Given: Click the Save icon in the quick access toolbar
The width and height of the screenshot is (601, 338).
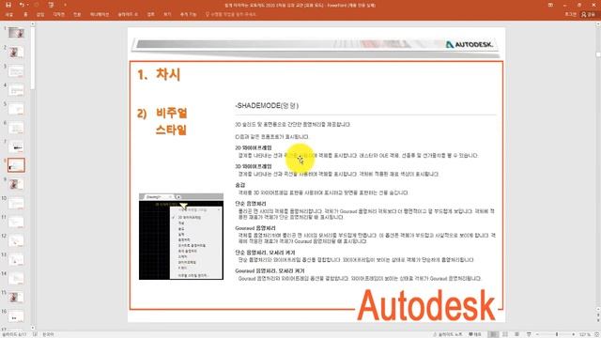Looking at the screenshot, I should point(8,5).
